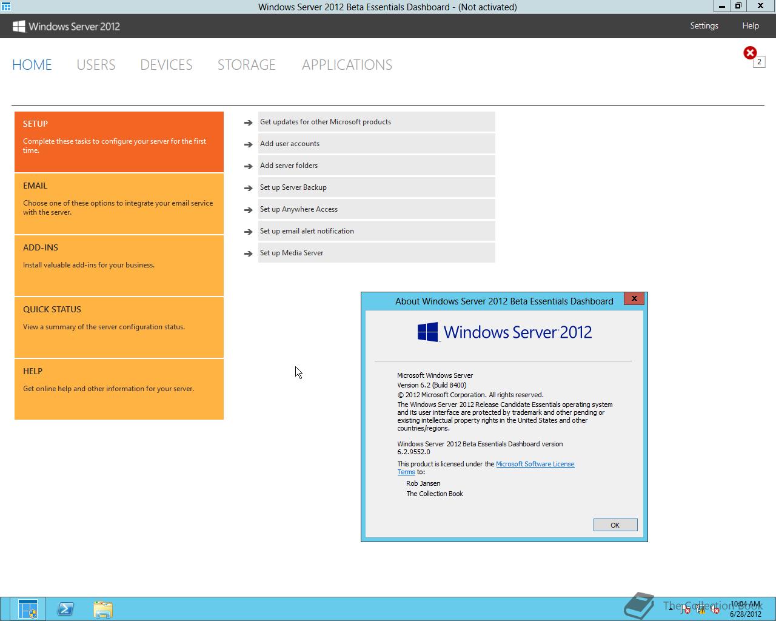Select the QUICK STATUS category tile
This screenshot has height=621, width=776.
[x=119, y=327]
